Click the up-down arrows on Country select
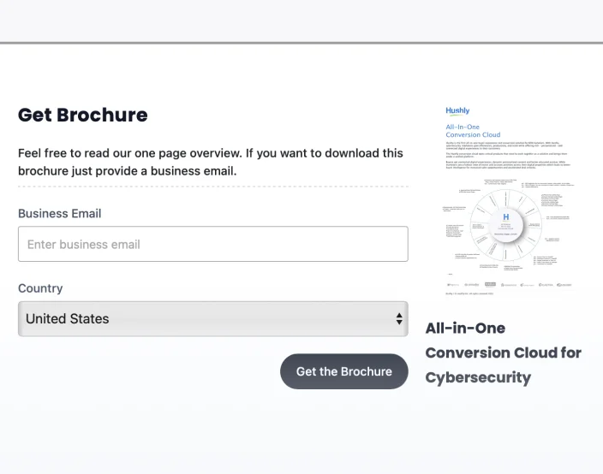The image size is (603, 474). pyautogui.click(x=398, y=318)
